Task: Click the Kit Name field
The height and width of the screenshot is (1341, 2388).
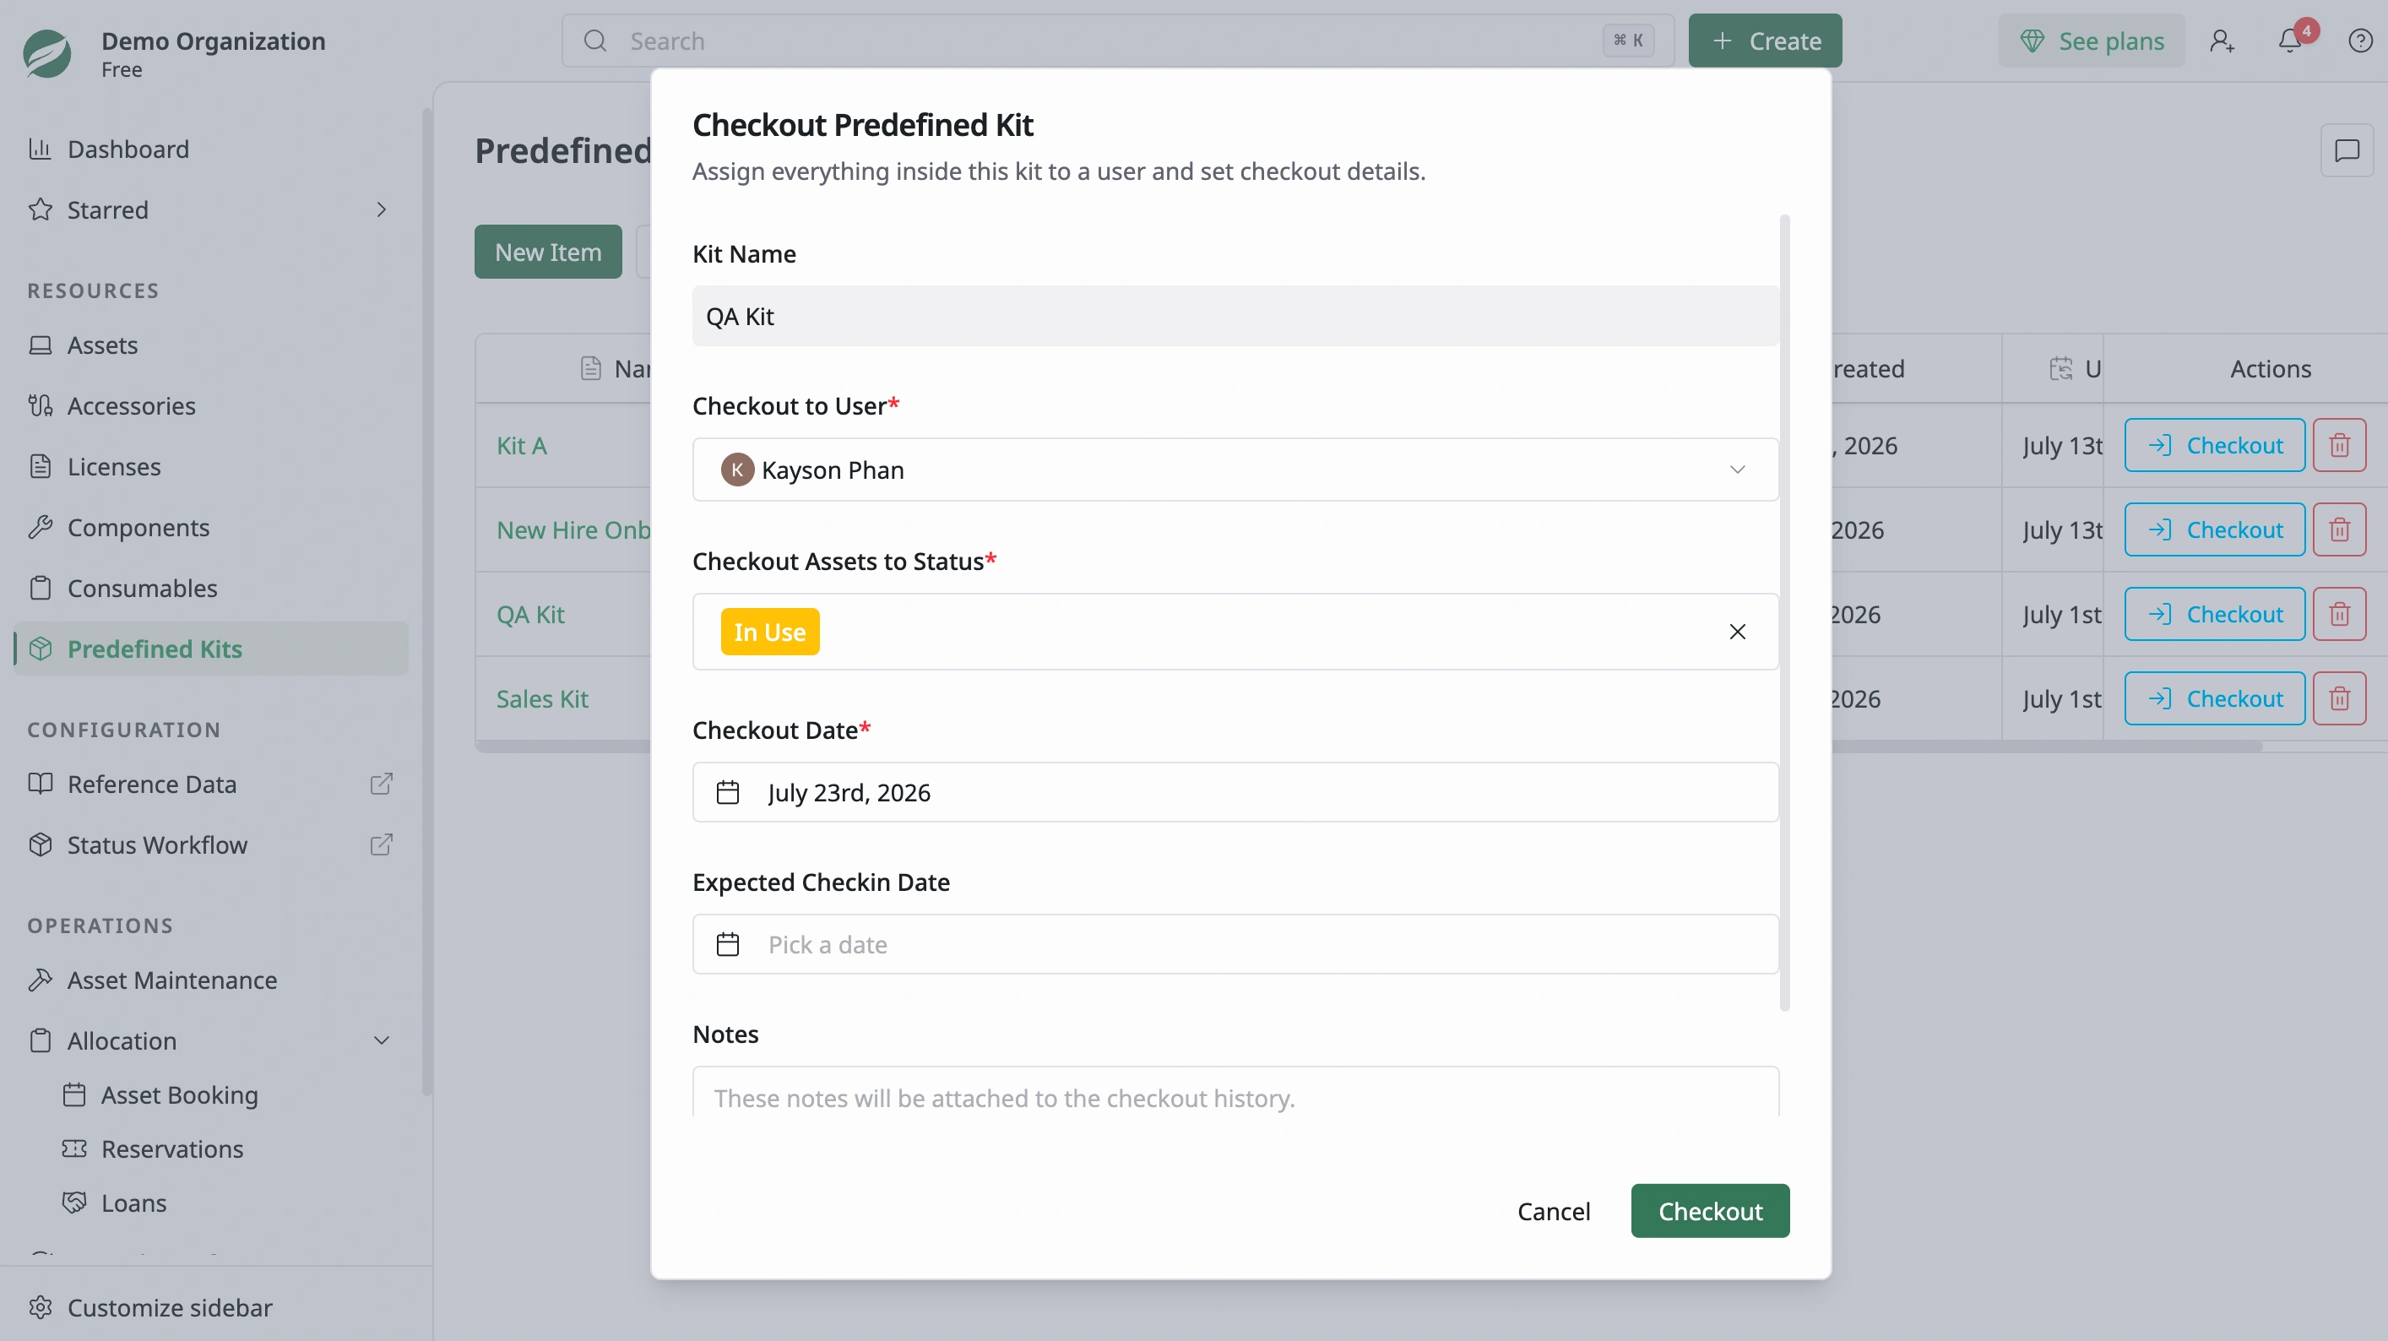Action: click(1235, 316)
